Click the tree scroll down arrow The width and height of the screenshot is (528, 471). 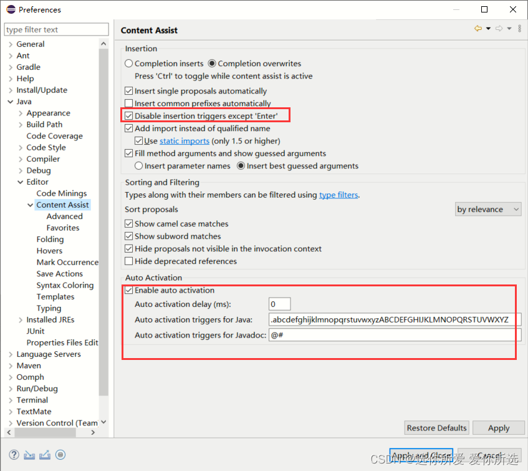point(103,422)
